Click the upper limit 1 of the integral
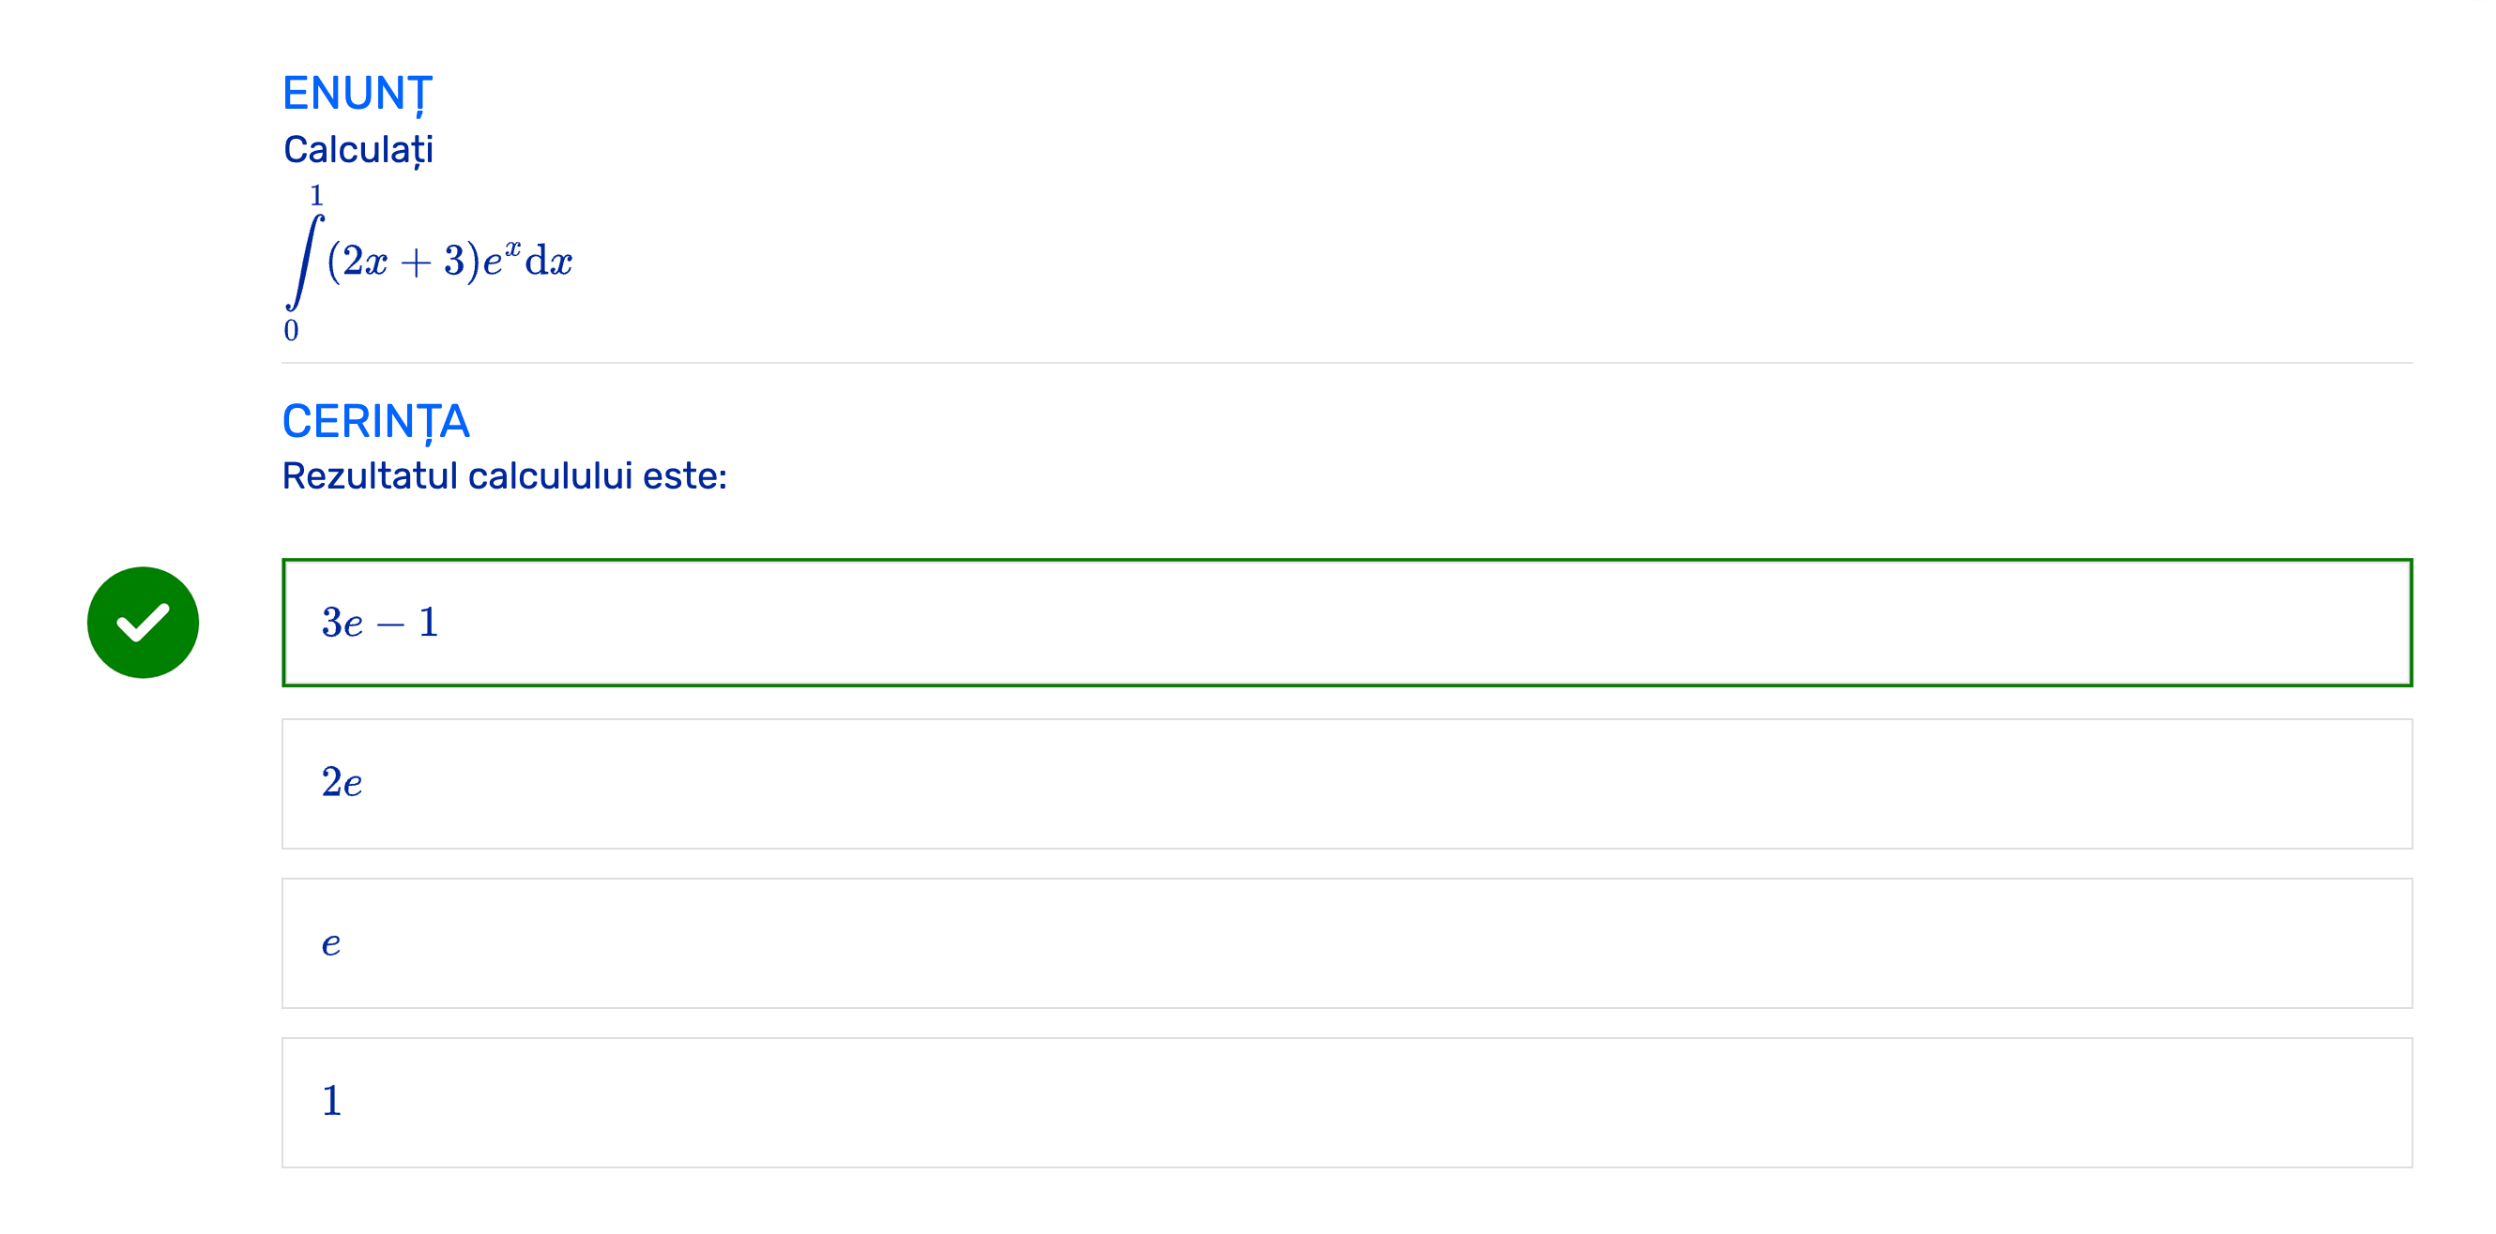Screen dimensions: 2496x1234 coord(316,196)
